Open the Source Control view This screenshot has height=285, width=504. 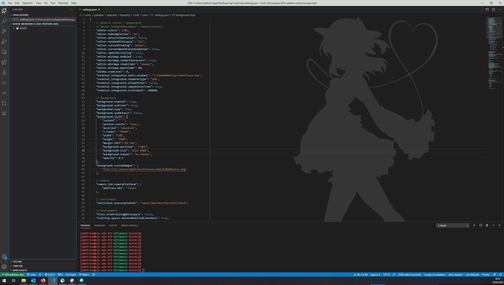click(x=4, y=31)
